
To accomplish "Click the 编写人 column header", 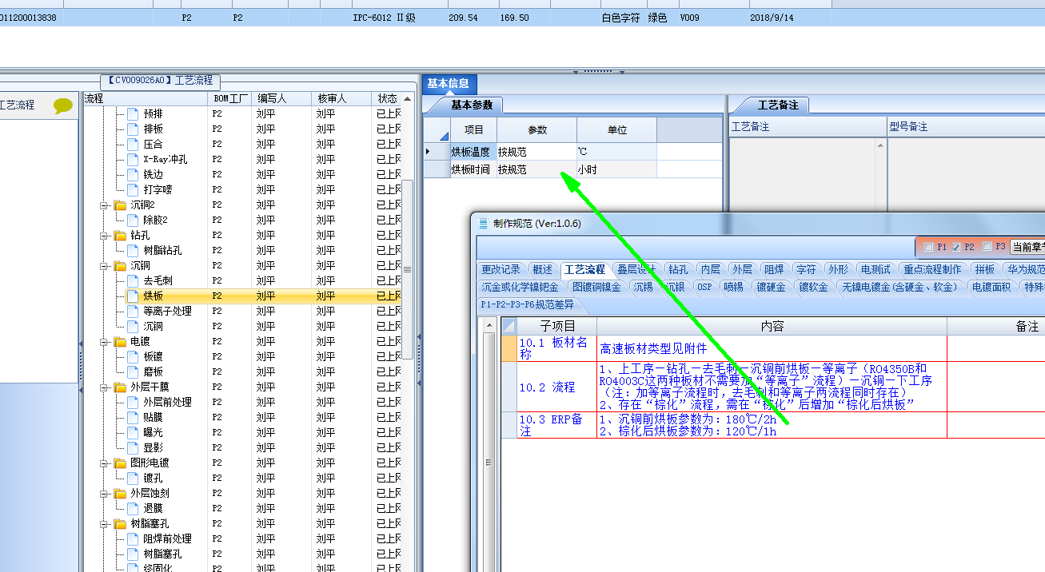I will coord(281,99).
